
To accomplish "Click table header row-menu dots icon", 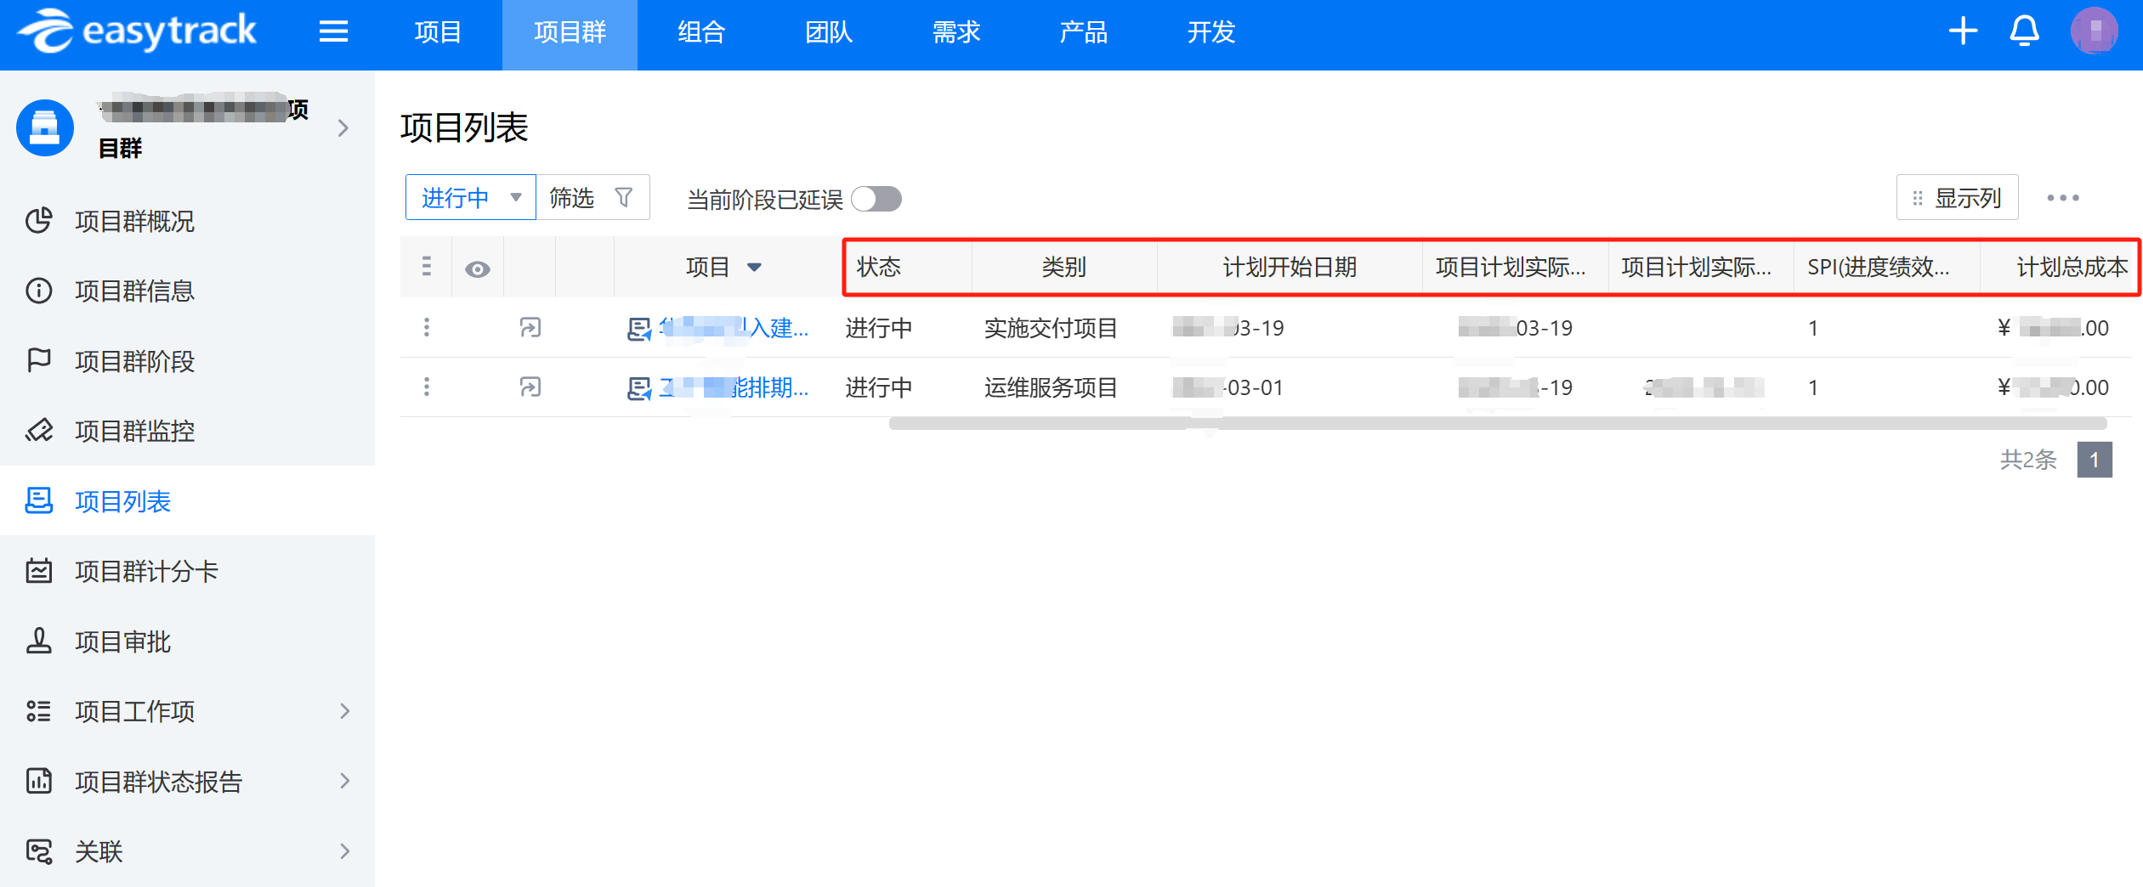I will (427, 267).
